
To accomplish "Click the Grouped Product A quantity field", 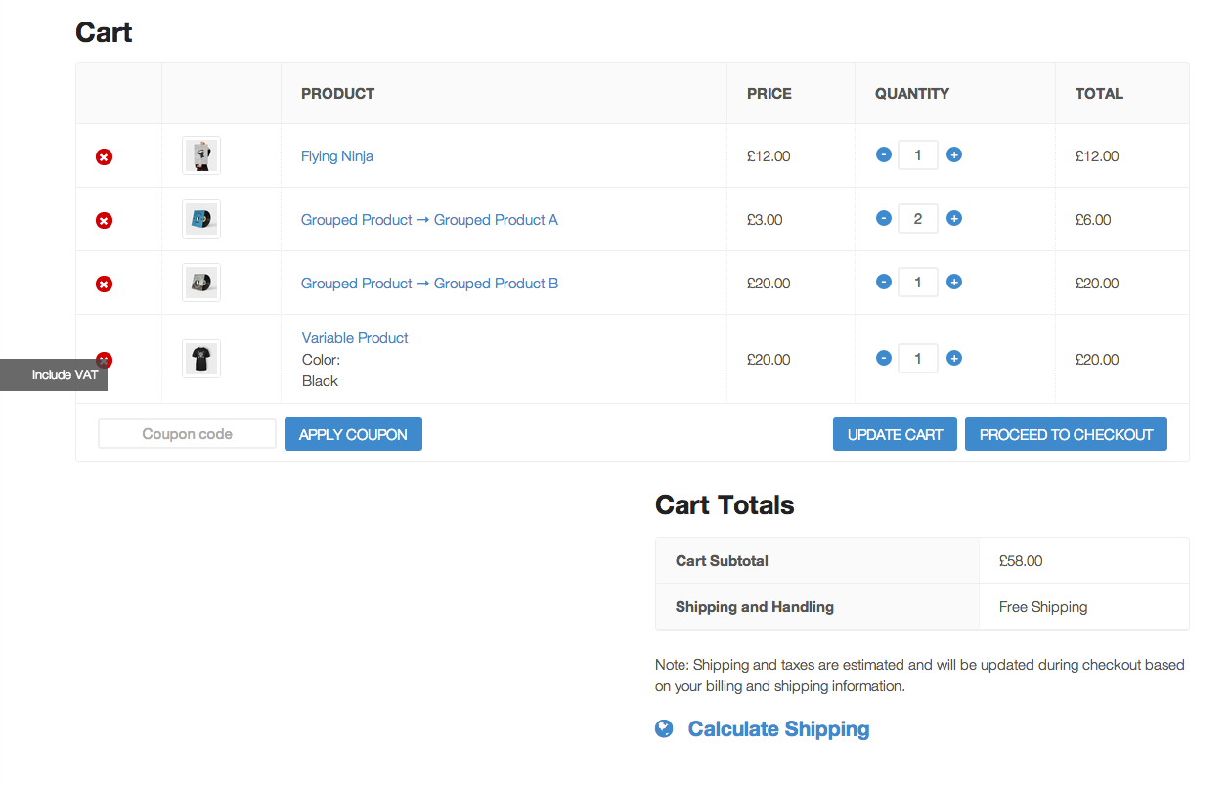I will click(918, 219).
